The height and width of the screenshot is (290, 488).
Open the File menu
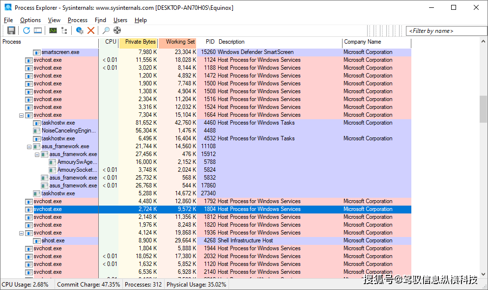coord(8,20)
